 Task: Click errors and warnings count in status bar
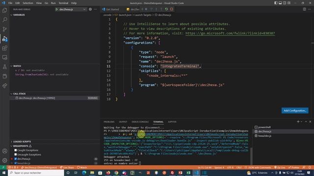point(13,167)
